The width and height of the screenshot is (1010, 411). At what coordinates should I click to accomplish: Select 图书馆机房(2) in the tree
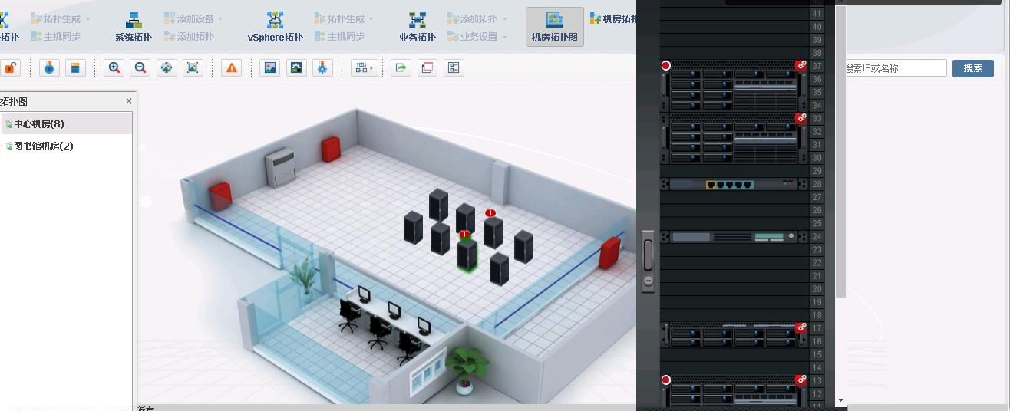(x=44, y=146)
